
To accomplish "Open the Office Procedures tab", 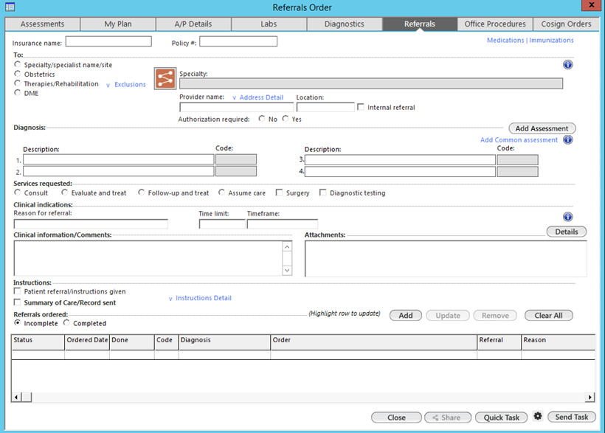I will pyautogui.click(x=495, y=24).
